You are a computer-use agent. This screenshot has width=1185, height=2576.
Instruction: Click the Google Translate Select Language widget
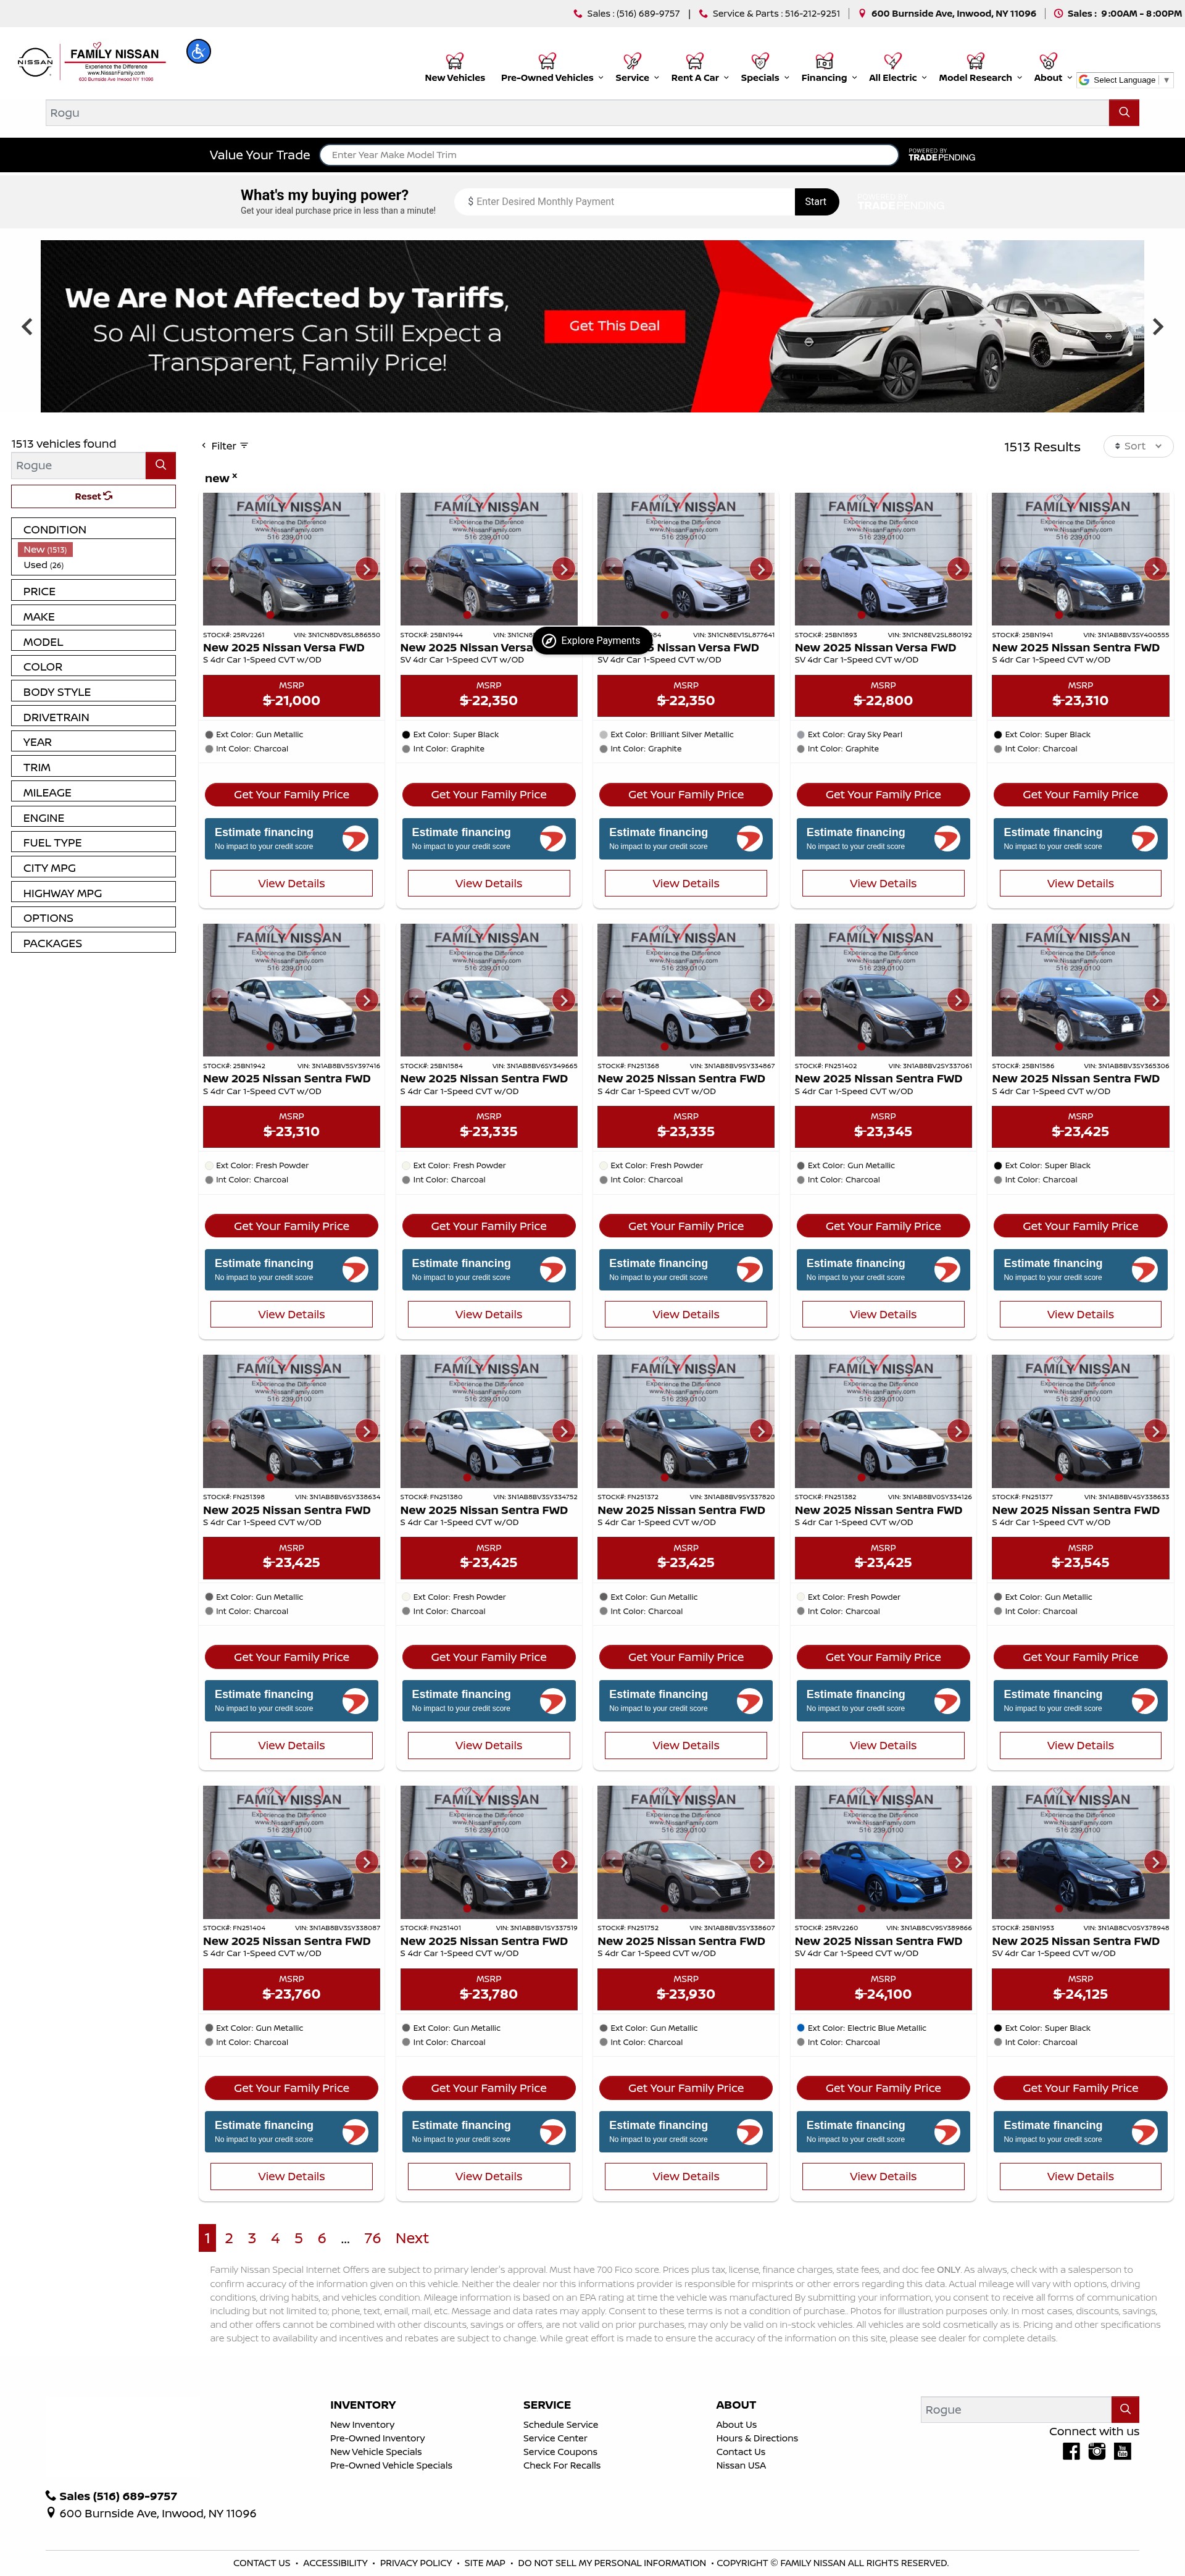click(1124, 80)
